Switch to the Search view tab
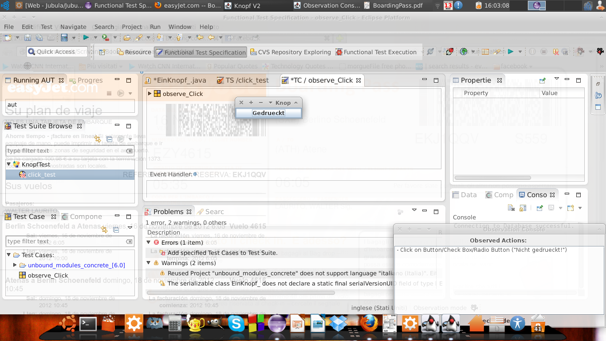Viewport: 606px width, 341px height. point(211,212)
